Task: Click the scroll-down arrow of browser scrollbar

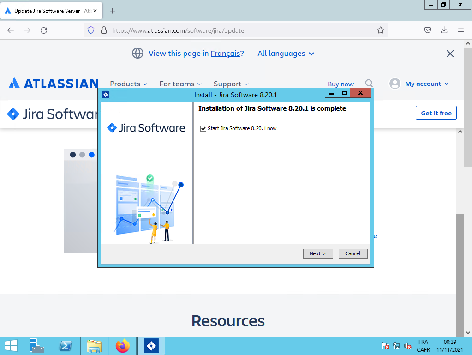Action: pos(468,333)
